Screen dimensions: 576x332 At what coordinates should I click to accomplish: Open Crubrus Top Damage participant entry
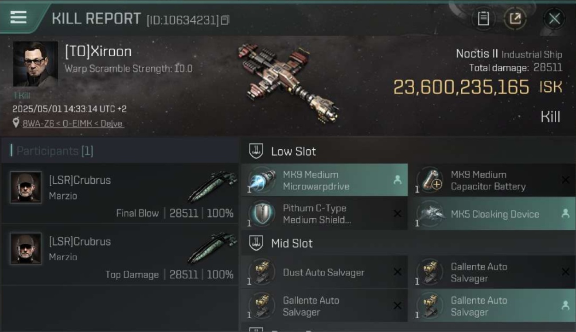pos(120,255)
